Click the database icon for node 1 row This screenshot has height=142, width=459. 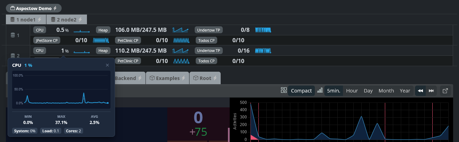click(13, 35)
